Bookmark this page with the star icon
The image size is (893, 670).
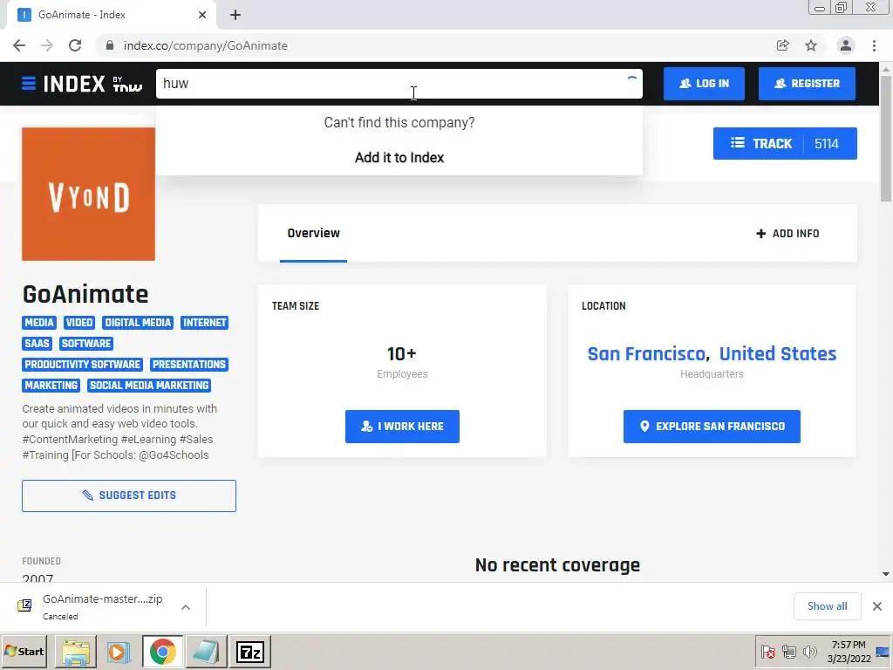pyautogui.click(x=811, y=45)
